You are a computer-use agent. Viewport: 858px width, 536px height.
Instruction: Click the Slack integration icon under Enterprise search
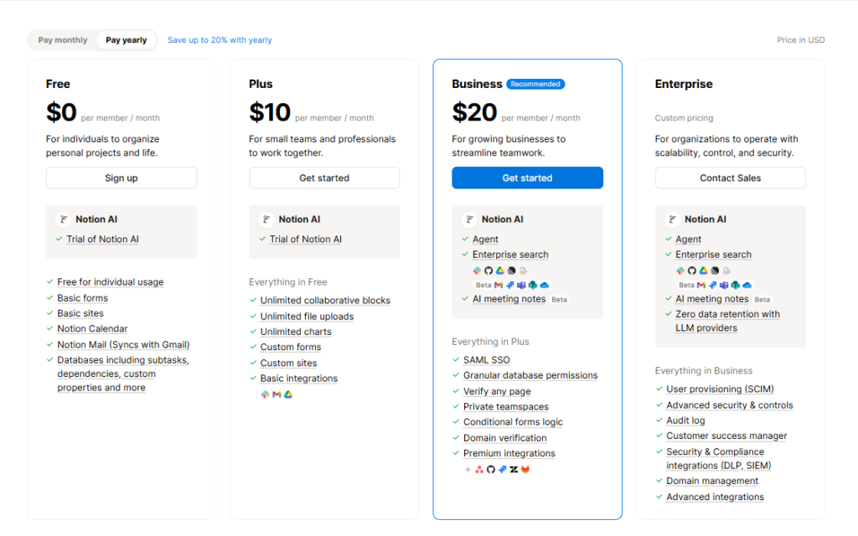tap(478, 271)
